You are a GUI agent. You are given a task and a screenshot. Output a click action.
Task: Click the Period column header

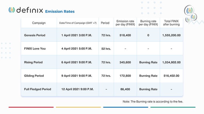tap(105, 23)
